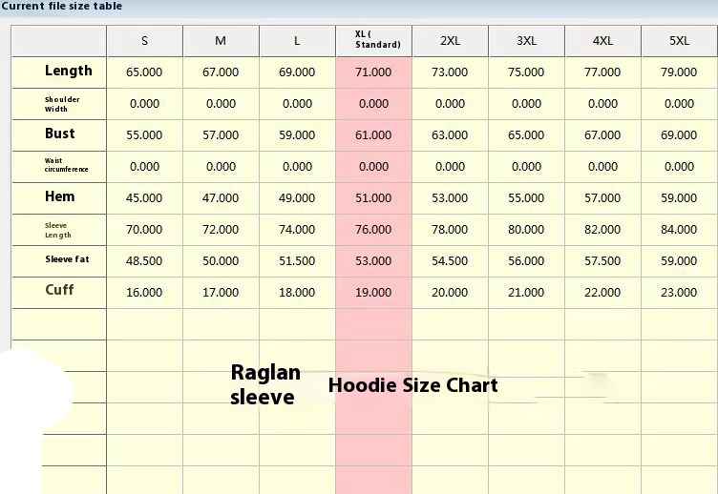Select the Cuff value for 5XL

pos(679,293)
